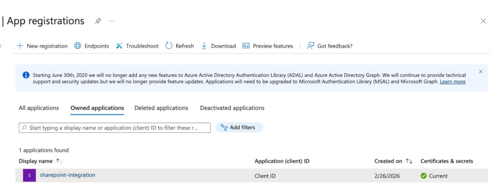Viewport: 497px width, 193px height.
Task: Open the sharepoint-integration application
Action: click(67, 175)
